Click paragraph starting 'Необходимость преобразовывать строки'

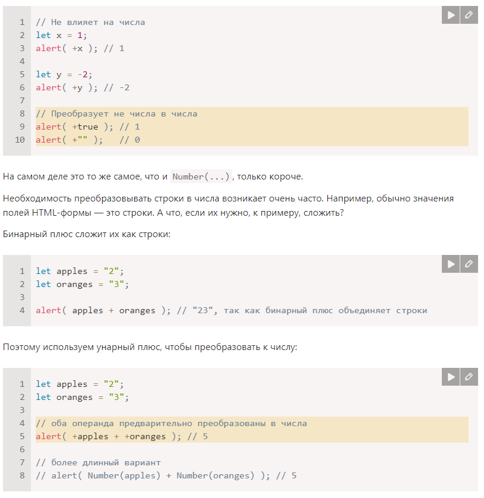click(x=227, y=198)
